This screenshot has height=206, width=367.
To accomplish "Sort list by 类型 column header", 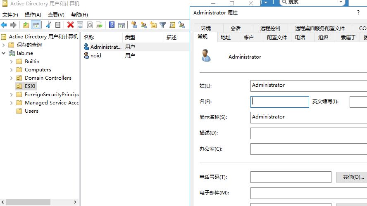I will coord(143,38).
